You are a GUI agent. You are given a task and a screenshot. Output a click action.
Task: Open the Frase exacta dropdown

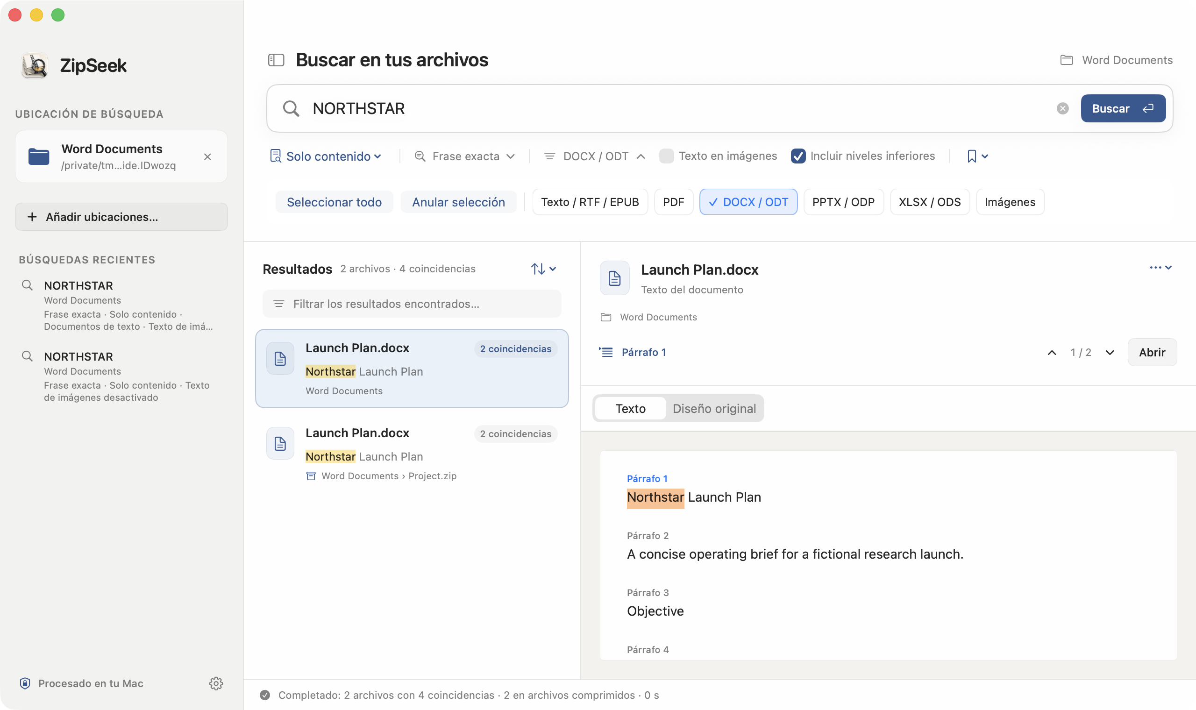(465, 156)
